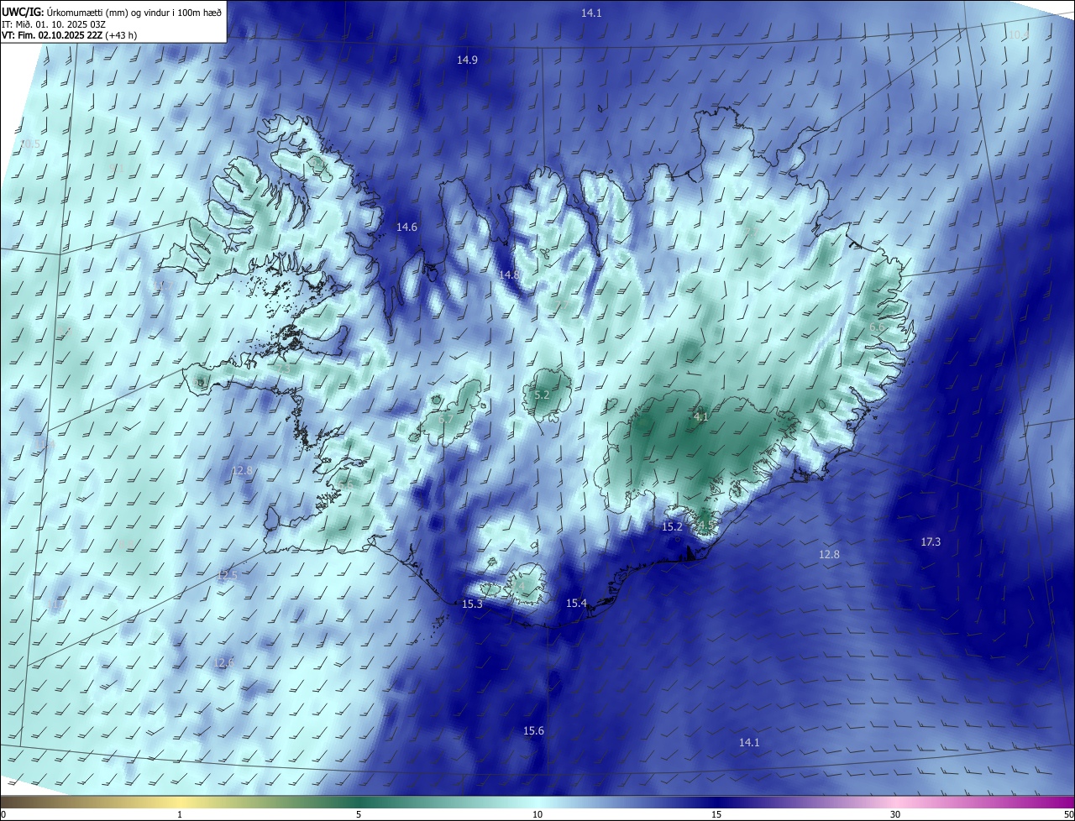Click the 14.9 value label on the map
Viewport: 1075px width, 821px height.
pyautogui.click(x=467, y=60)
